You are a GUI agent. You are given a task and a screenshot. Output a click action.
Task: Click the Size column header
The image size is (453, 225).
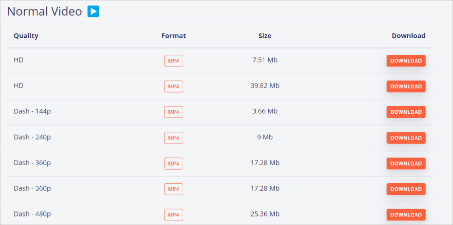click(x=265, y=36)
